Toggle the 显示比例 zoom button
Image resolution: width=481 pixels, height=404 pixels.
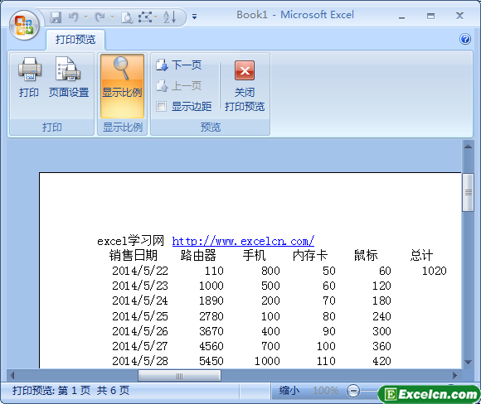click(x=122, y=86)
